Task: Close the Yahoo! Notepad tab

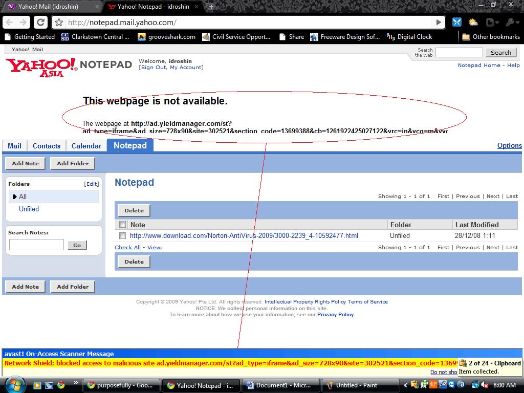Action: point(196,7)
